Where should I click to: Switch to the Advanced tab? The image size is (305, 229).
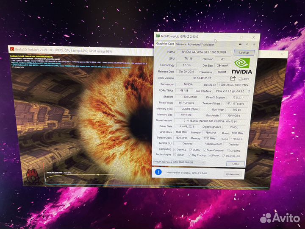click(194, 45)
